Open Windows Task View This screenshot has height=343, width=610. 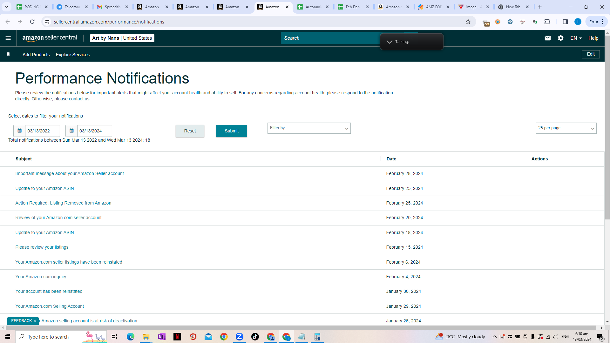pos(114,337)
